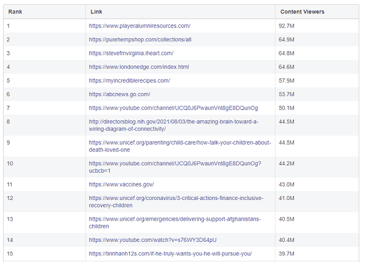The height and width of the screenshot is (262, 366).
Task: Click the Rank column header
Action: pos(15,12)
